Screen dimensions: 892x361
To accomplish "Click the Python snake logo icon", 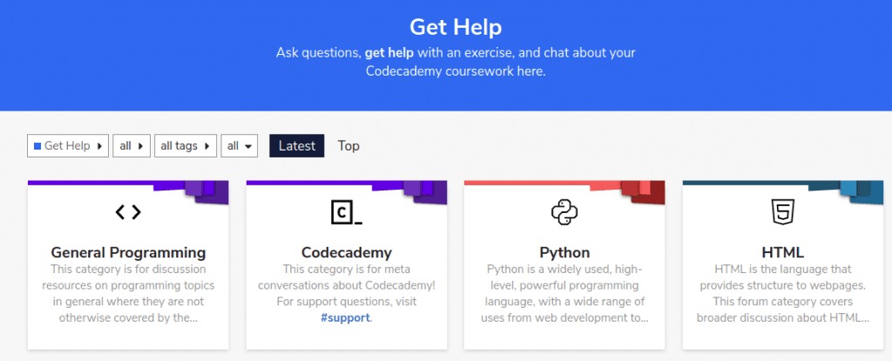I will point(564,212).
